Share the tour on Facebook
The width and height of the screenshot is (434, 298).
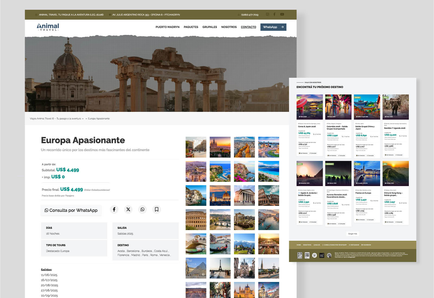pyautogui.click(x=114, y=209)
